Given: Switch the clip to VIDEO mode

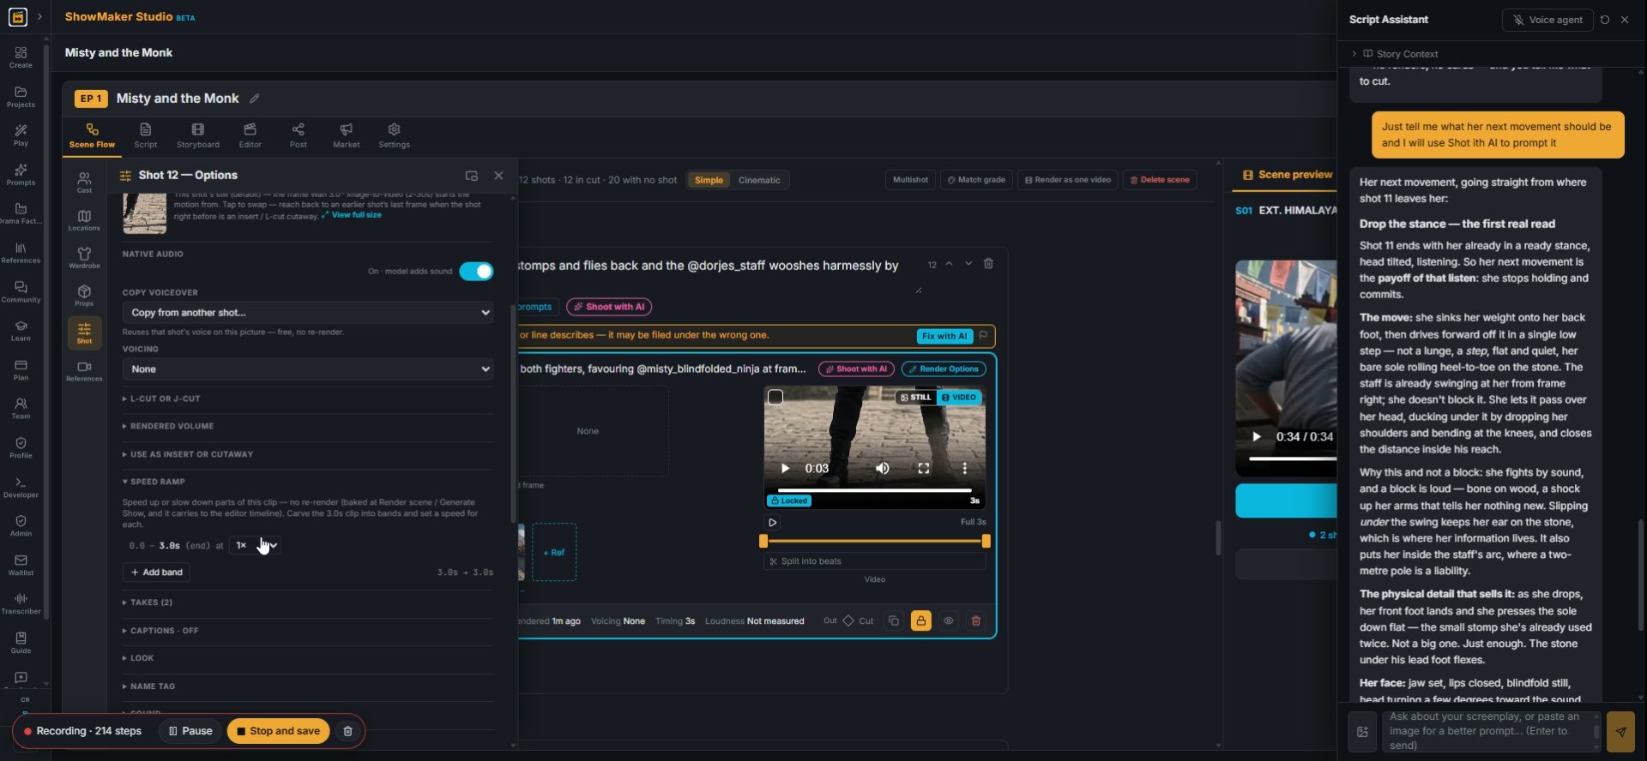Looking at the screenshot, I should point(959,398).
